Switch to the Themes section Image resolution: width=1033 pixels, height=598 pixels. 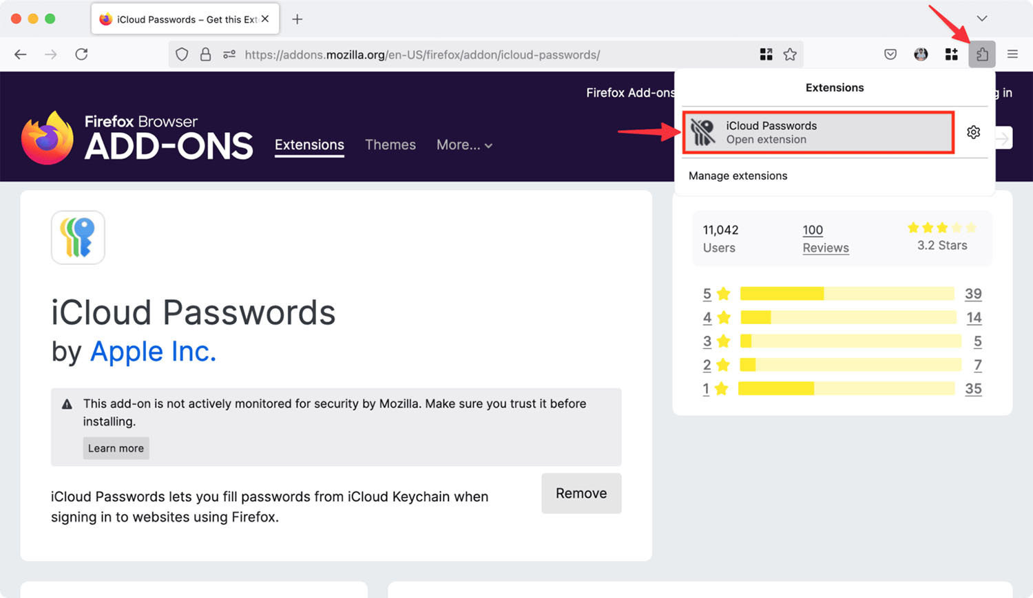tap(390, 145)
